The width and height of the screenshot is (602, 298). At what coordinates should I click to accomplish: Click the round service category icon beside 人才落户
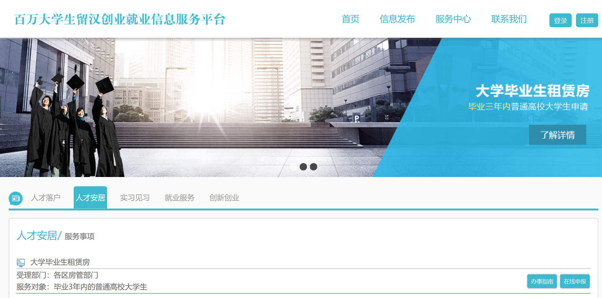15,198
